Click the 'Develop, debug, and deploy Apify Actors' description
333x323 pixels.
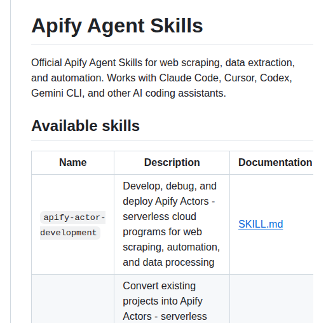172,224
